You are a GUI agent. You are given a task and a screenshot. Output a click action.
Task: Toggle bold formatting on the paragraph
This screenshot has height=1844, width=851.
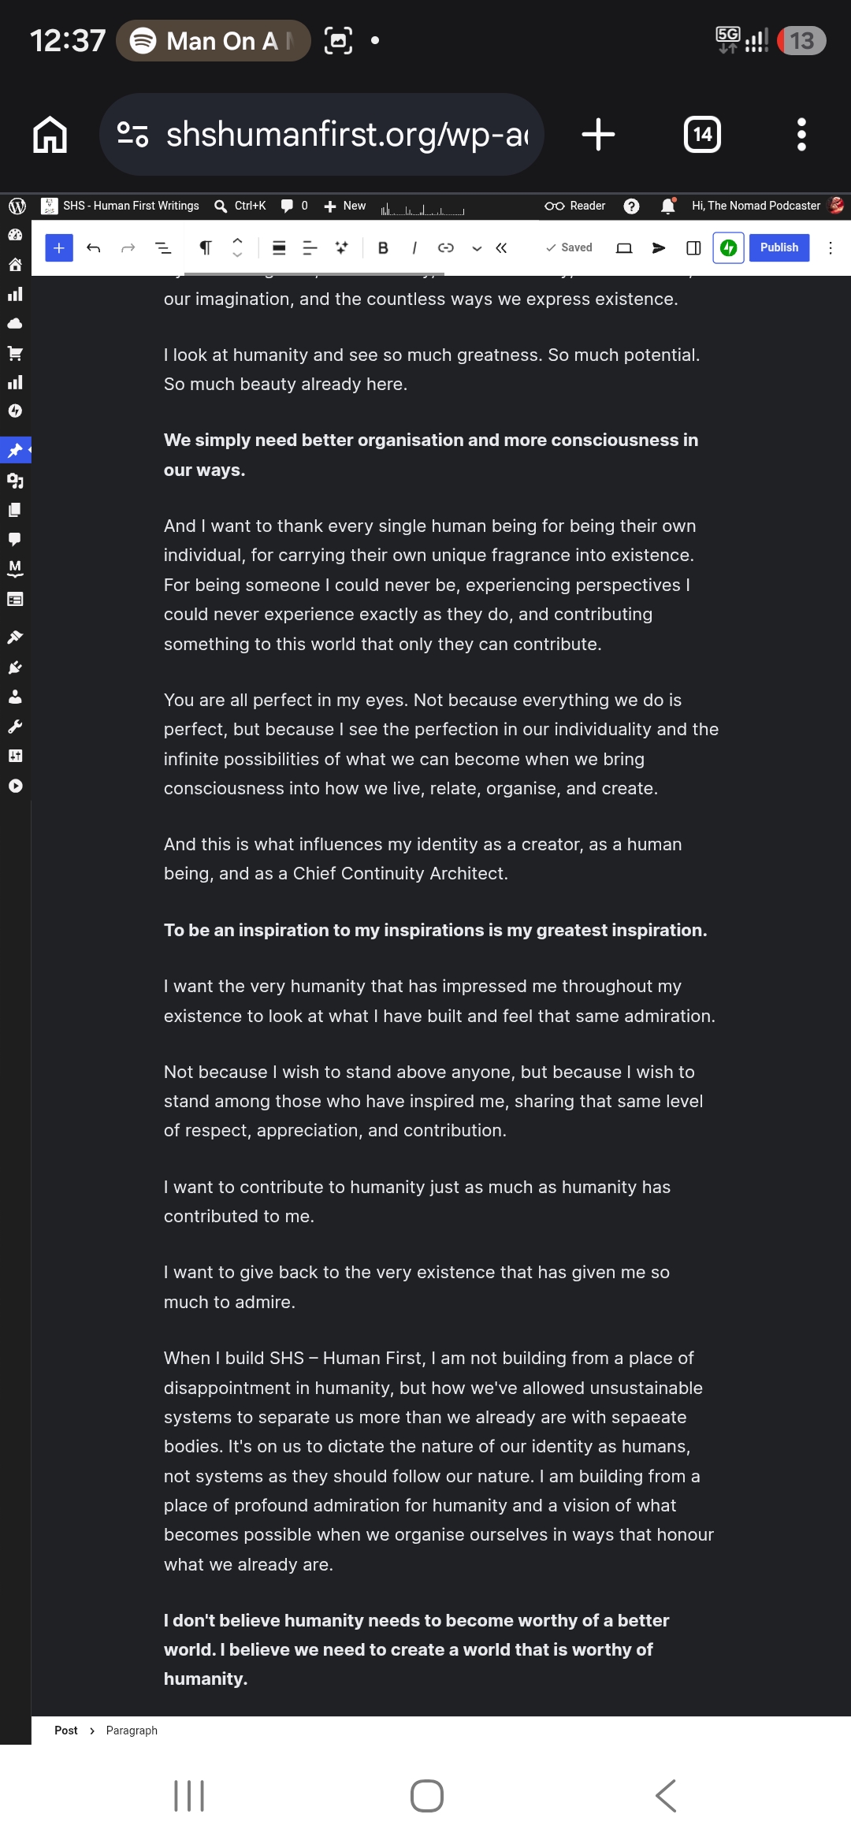click(383, 247)
